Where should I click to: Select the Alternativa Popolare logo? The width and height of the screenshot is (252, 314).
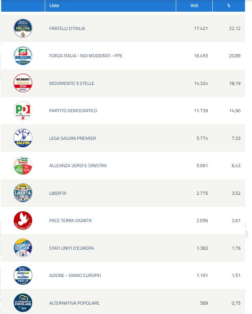[23, 303]
